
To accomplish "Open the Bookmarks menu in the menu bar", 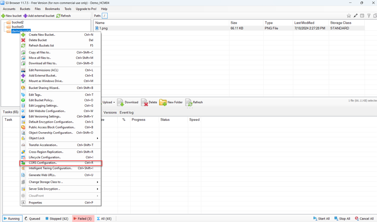I will pos(52,9).
